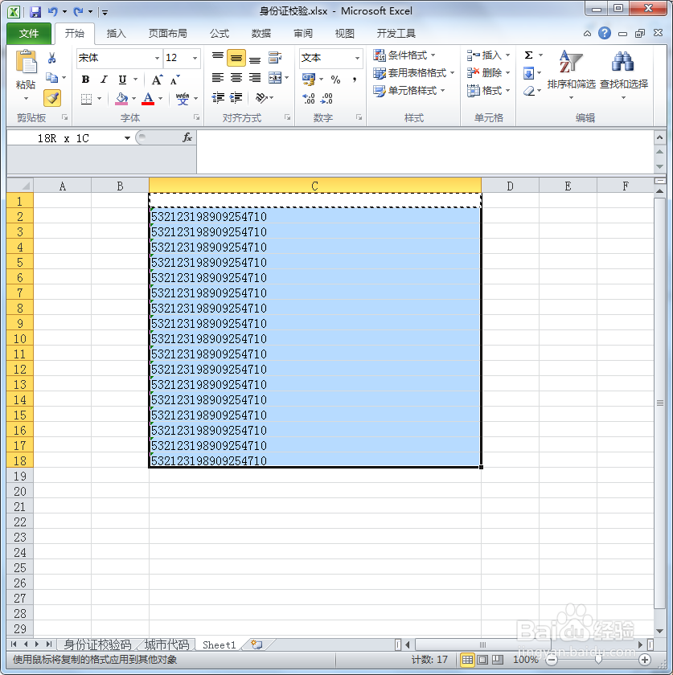Click the Name Box showing 18R x 1C
This screenshot has height=675, width=673.
pos(64,138)
